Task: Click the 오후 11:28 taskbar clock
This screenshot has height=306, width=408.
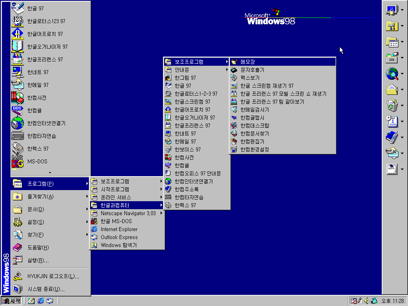Action: click(392, 301)
